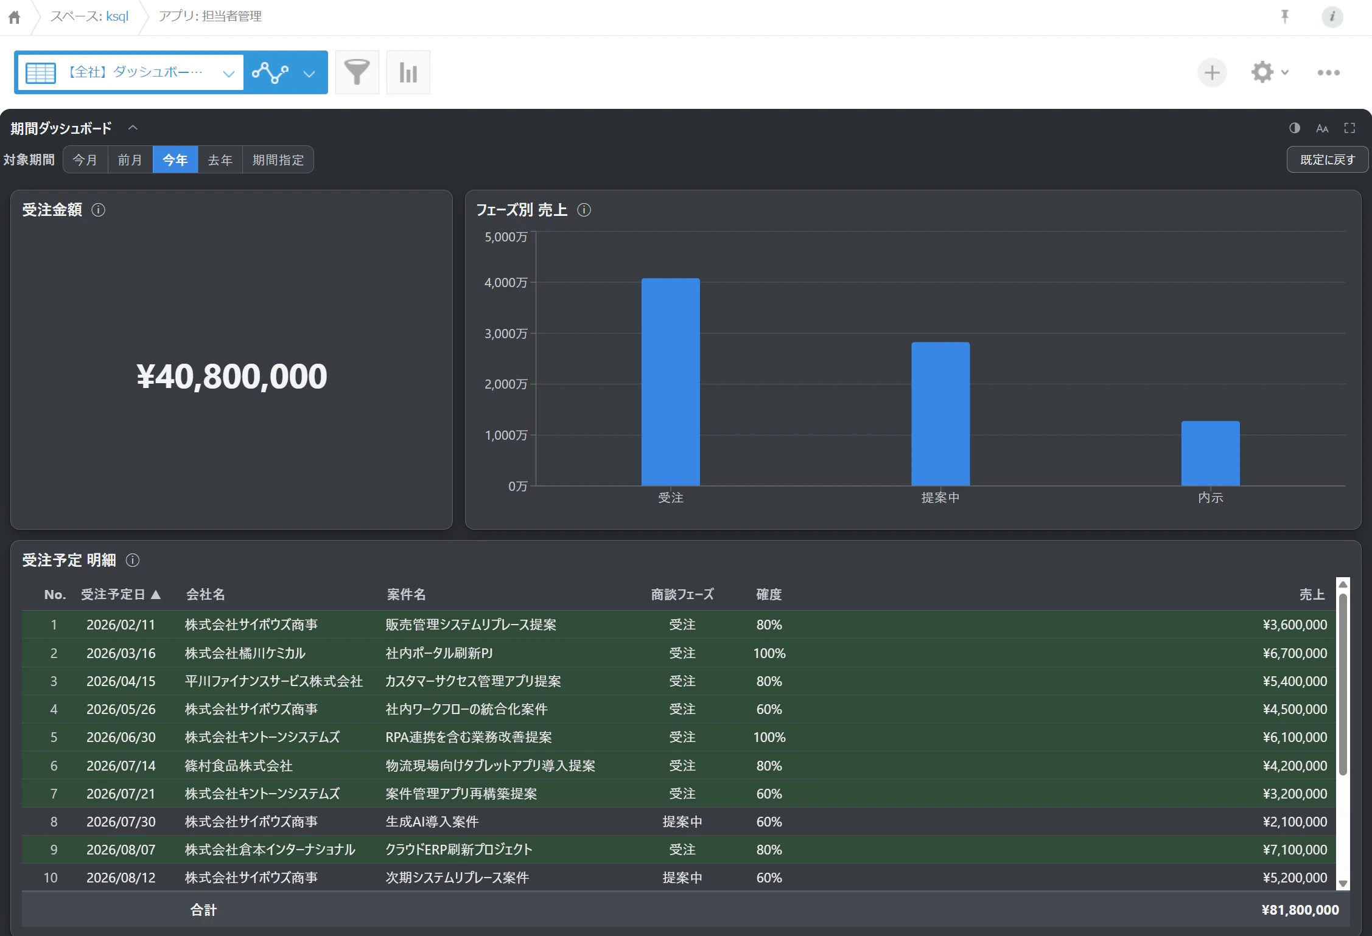1372x936 pixels.
Task: Open app settings with the gear icon
Action: tap(1262, 72)
